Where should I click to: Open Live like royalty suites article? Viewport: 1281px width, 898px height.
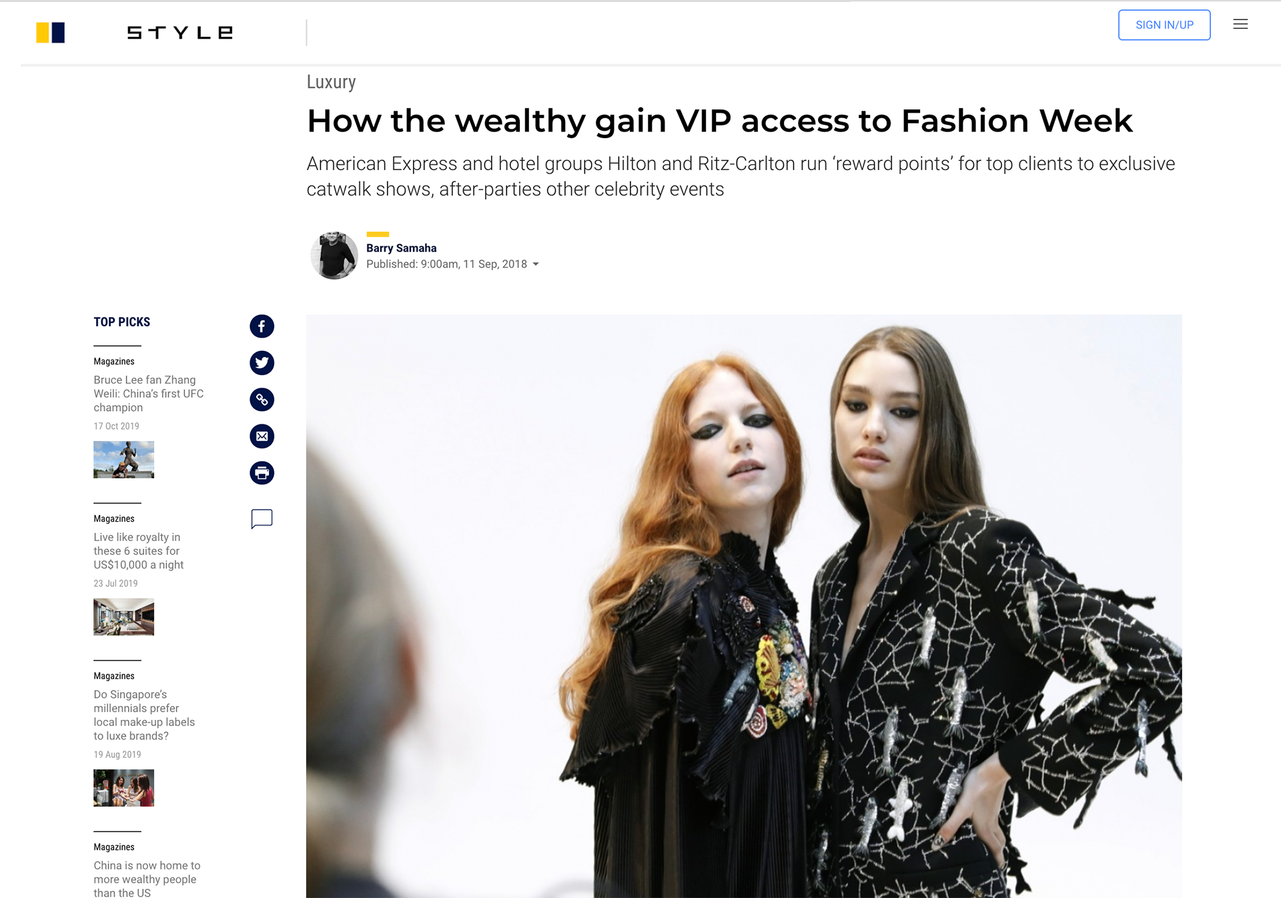[x=139, y=551]
